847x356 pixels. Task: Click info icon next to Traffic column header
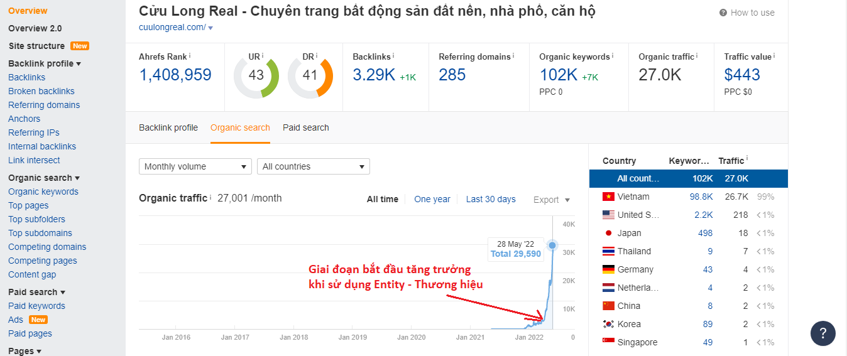click(747, 159)
